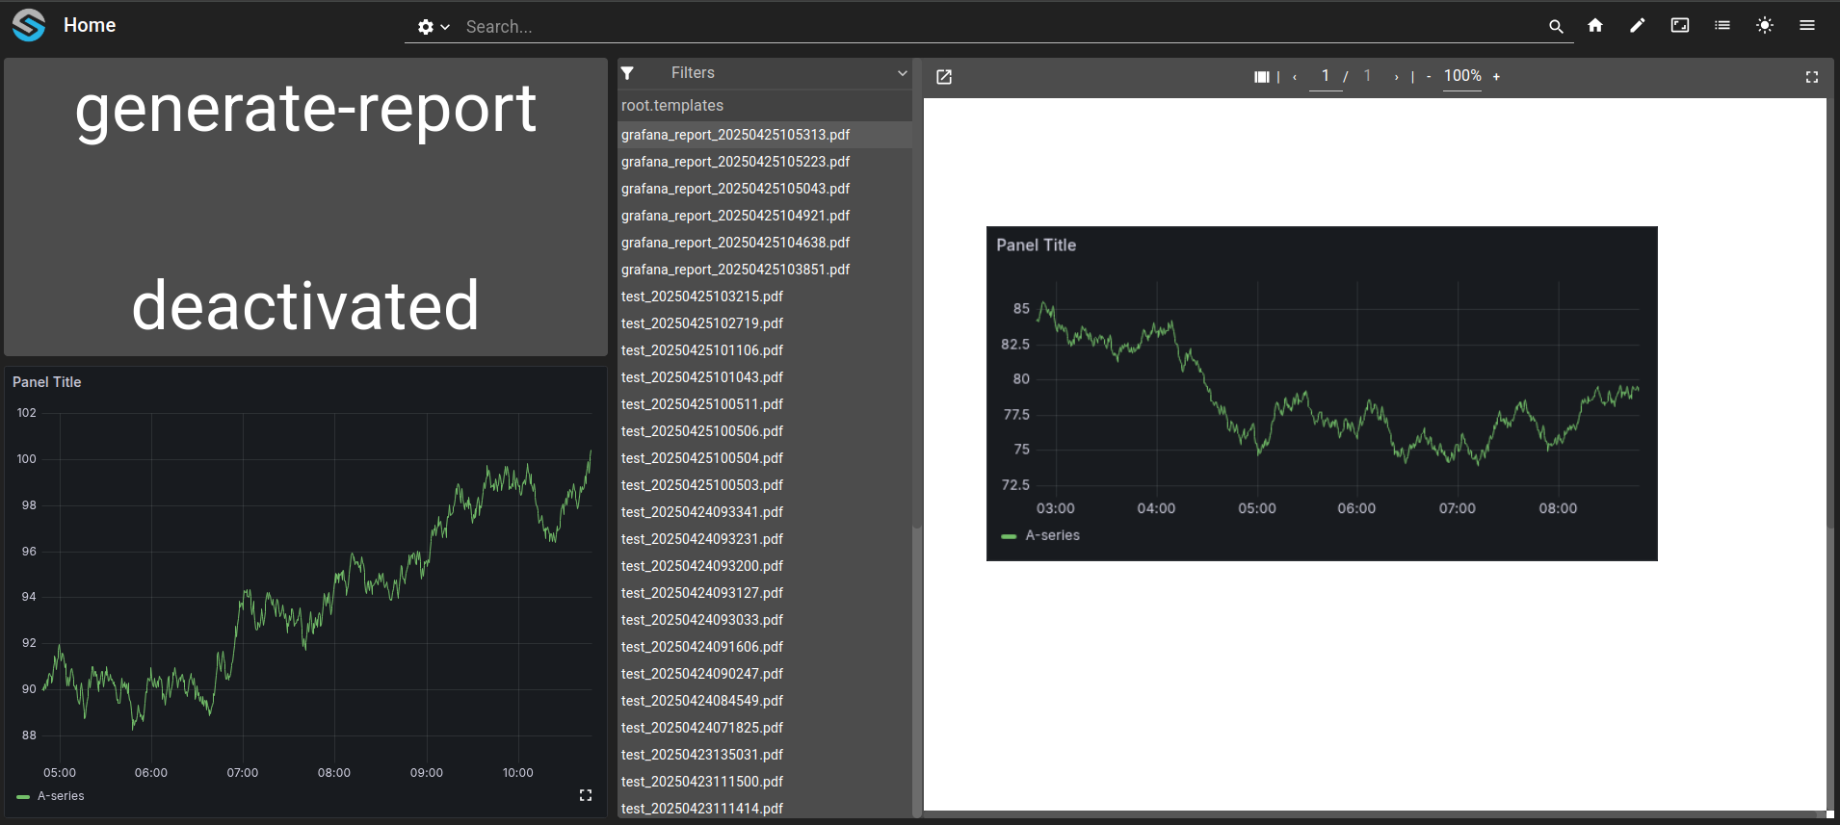
Task: Select test_20250425100504.pdf
Action: tap(765, 458)
